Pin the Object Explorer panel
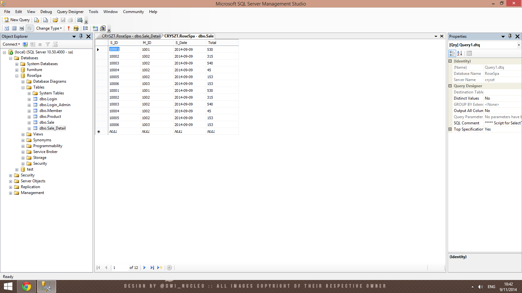Screen dimensions: 522x293 [81, 36]
